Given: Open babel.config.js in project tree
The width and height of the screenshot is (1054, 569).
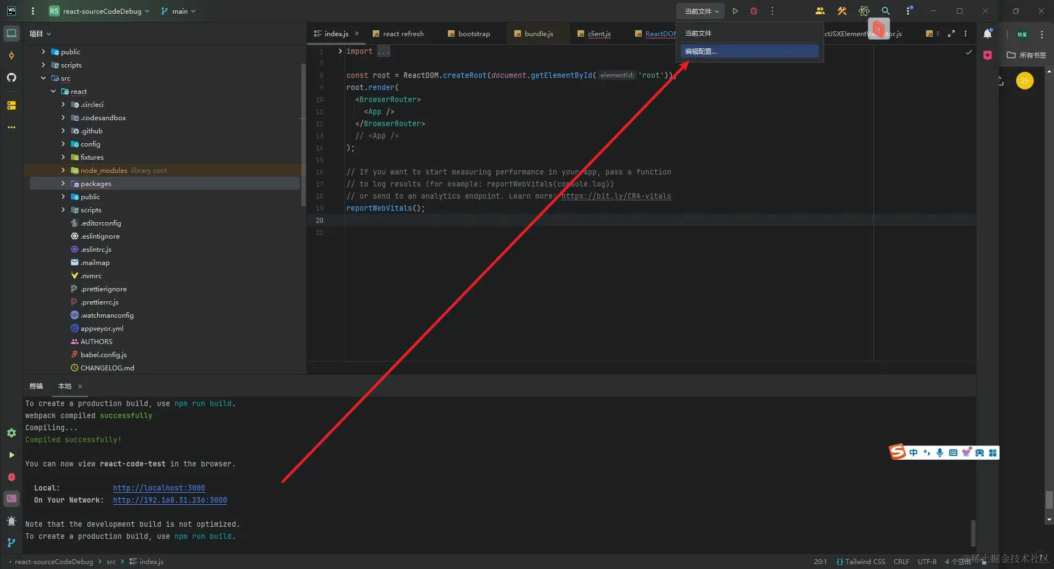Looking at the screenshot, I should (x=104, y=355).
